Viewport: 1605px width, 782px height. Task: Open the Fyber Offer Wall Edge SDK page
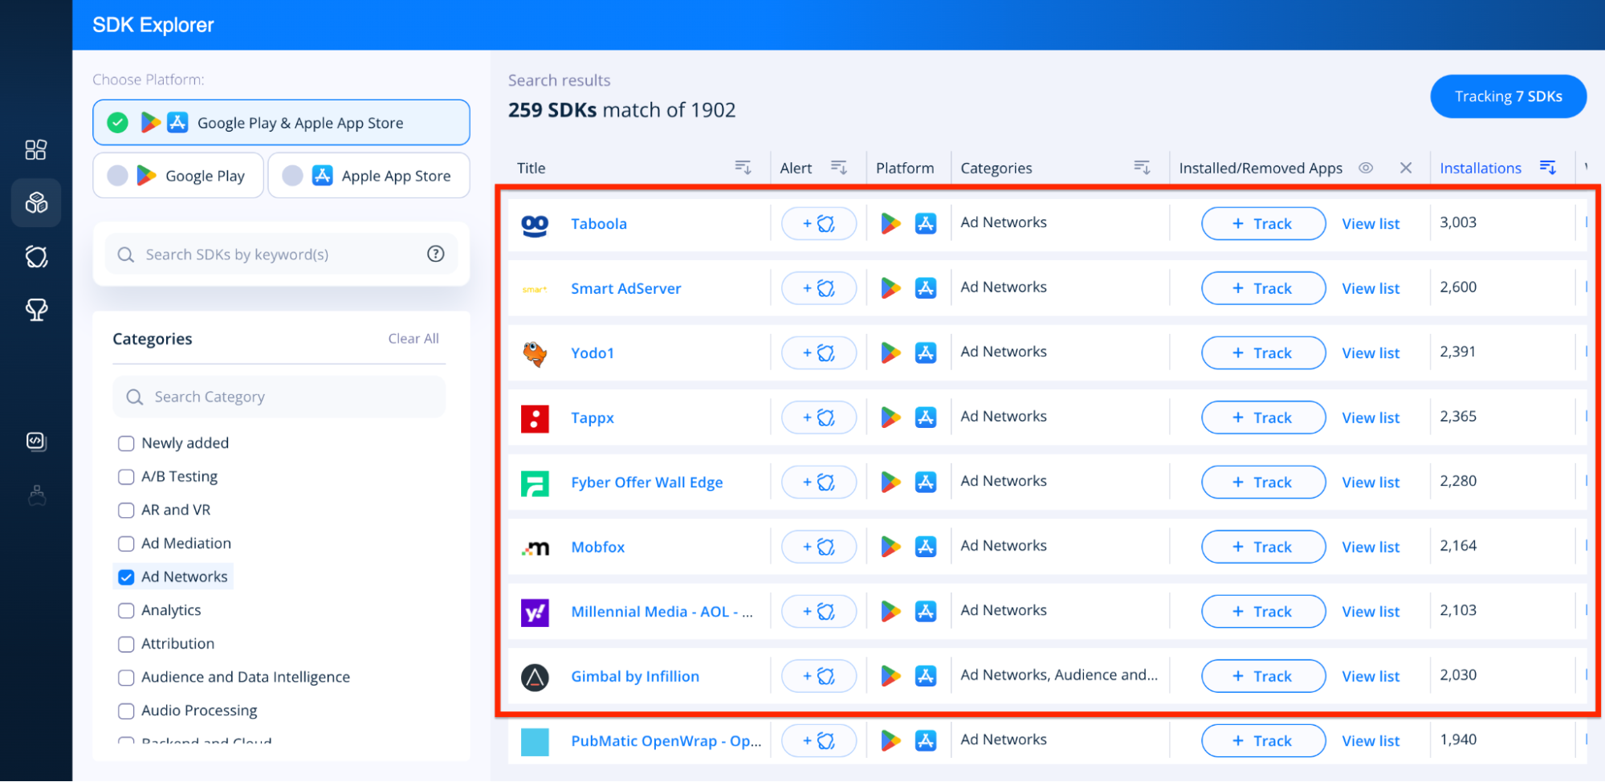647,483
